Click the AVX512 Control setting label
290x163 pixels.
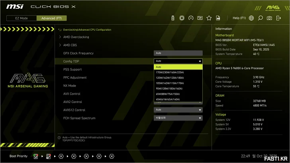point(74,110)
